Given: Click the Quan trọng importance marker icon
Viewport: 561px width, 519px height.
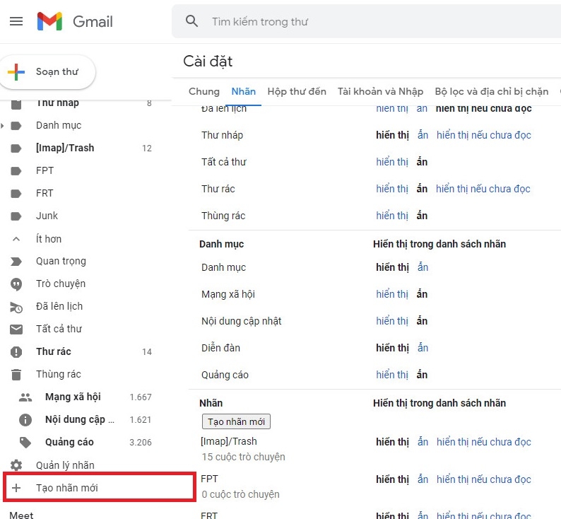Looking at the screenshot, I should 16,262.
